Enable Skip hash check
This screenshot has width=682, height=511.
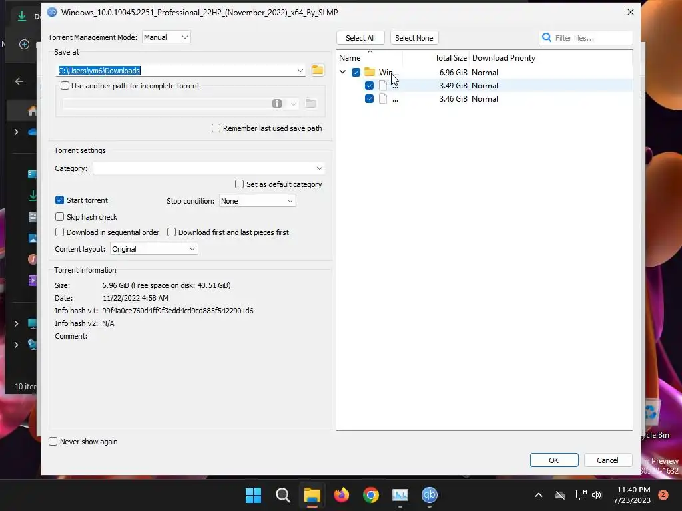point(59,216)
